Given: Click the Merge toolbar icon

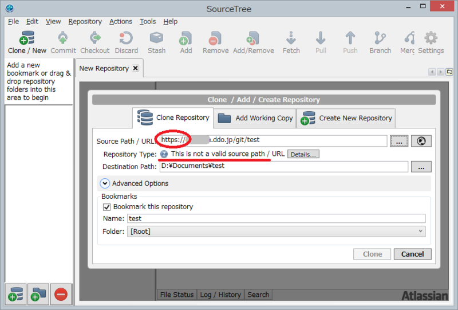Looking at the screenshot, I should pyautogui.click(x=409, y=38).
